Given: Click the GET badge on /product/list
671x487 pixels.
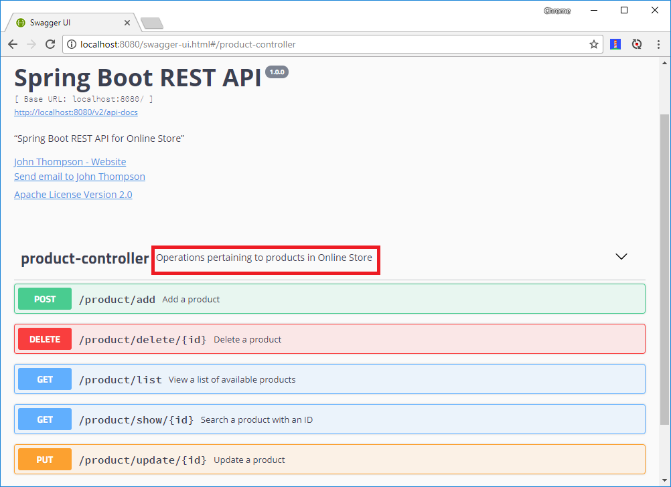Looking at the screenshot, I should [x=44, y=379].
